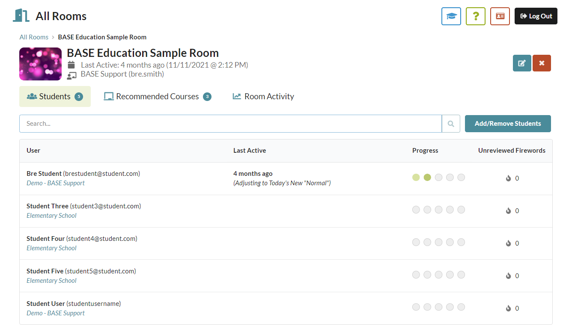
Task: Click Student Five's progress dots
Action: (438, 275)
